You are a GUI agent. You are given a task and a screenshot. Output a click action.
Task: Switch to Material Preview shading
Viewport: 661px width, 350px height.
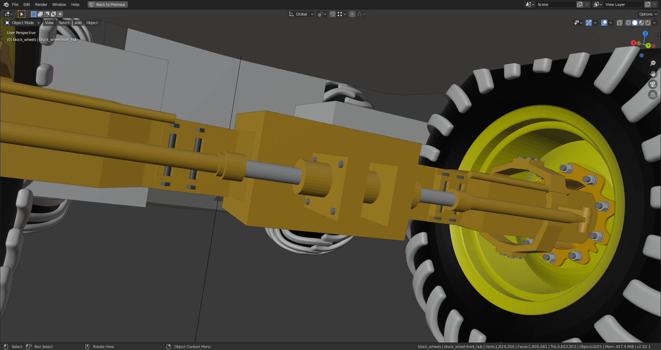click(x=641, y=23)
